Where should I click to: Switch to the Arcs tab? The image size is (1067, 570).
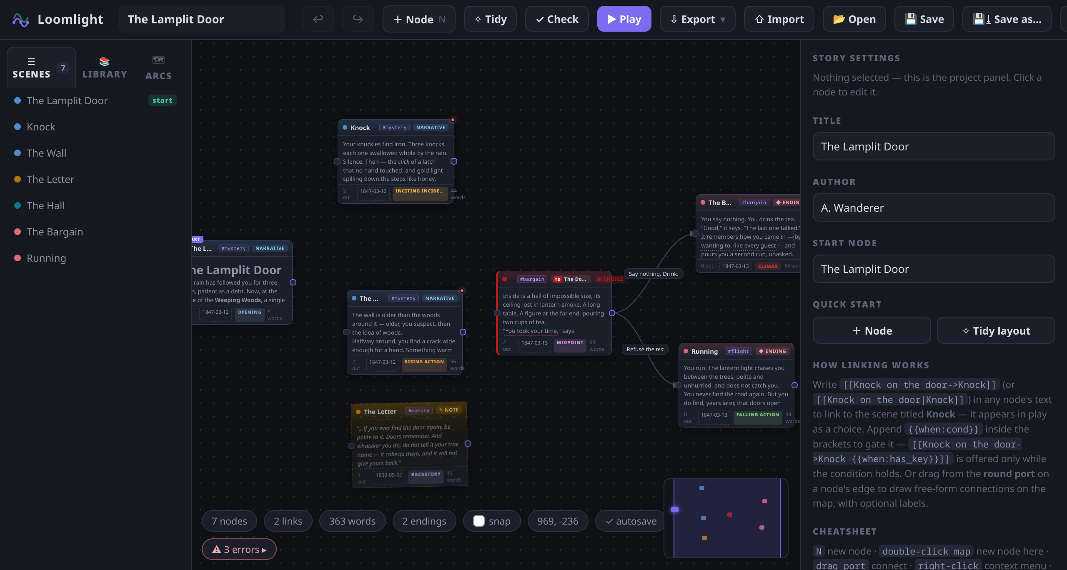pyautogui.click(x=158, y=67)
